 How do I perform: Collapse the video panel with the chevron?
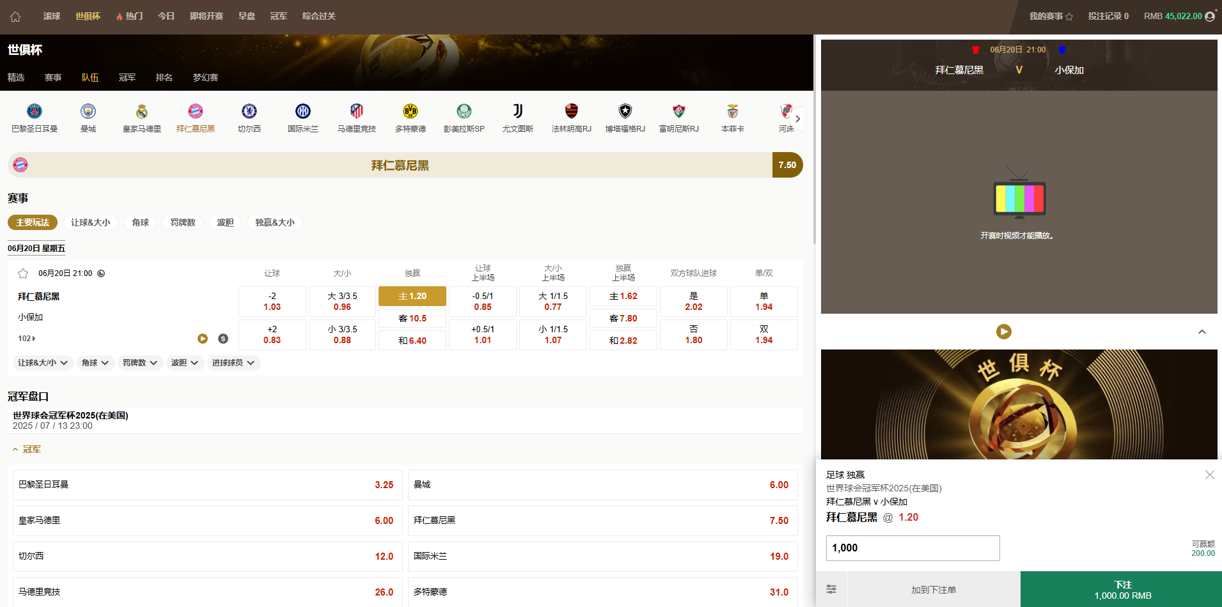(1202, 332)
